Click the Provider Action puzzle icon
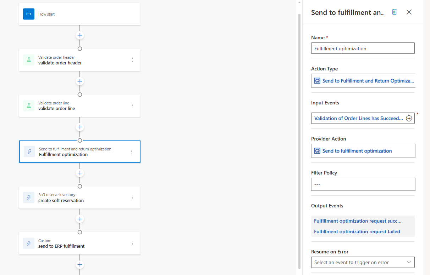 click(x=317, y=151)
